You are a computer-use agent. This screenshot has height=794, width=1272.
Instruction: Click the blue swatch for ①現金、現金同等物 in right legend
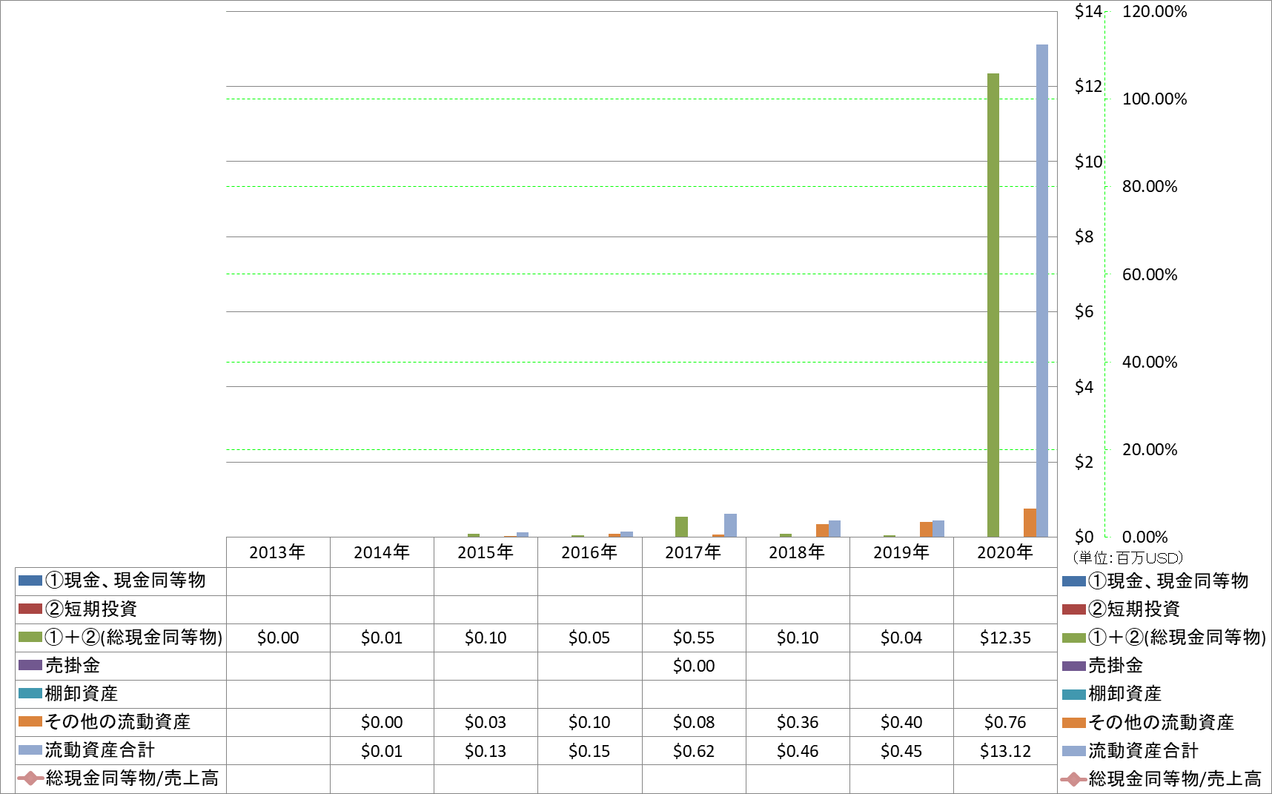[1074, 581]
